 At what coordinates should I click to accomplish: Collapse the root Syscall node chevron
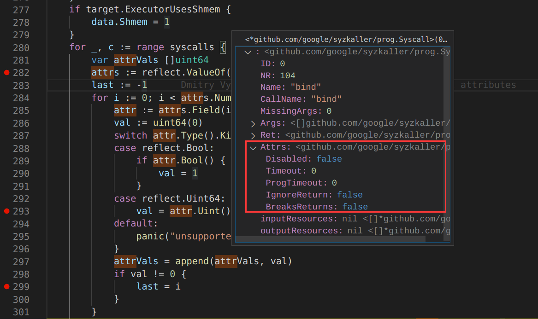[x=248, y=52]
